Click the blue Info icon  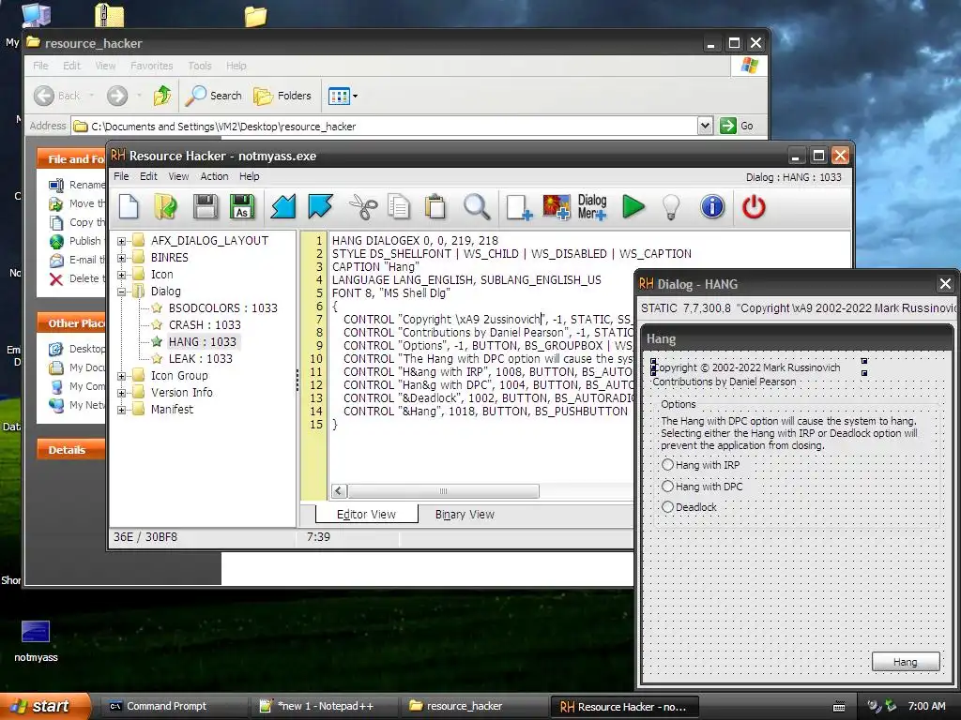pos(712,206)
